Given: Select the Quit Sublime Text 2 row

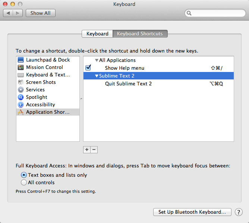Looking at the screenshot, I should 158,84.
